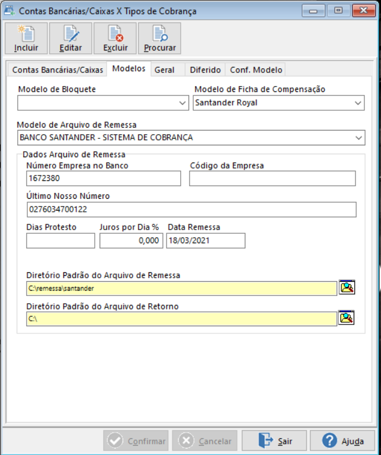Minimize the Contas Bancárias window

pos(313,11)
